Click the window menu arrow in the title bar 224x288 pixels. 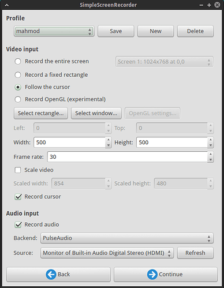7,5
